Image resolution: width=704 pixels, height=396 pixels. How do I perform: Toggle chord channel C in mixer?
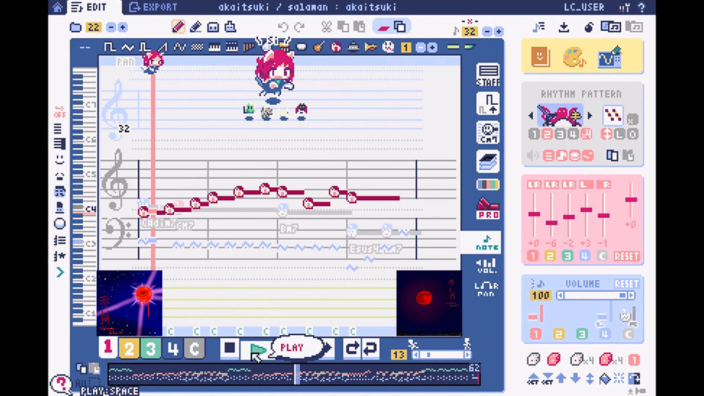pyautogui.click(x=602, y=256)
